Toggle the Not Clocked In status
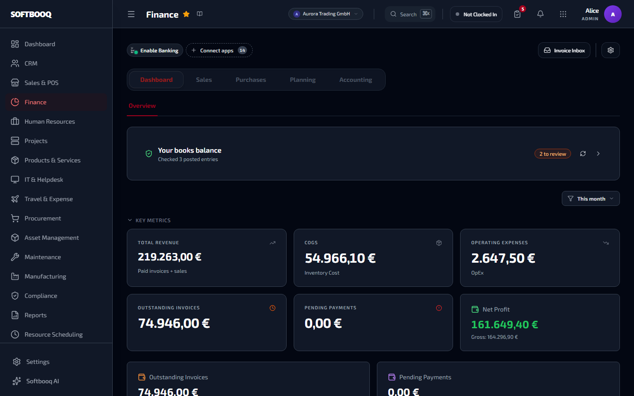Image resolution: width=634 pixels, height=396 pixels. tap(476, 14)
